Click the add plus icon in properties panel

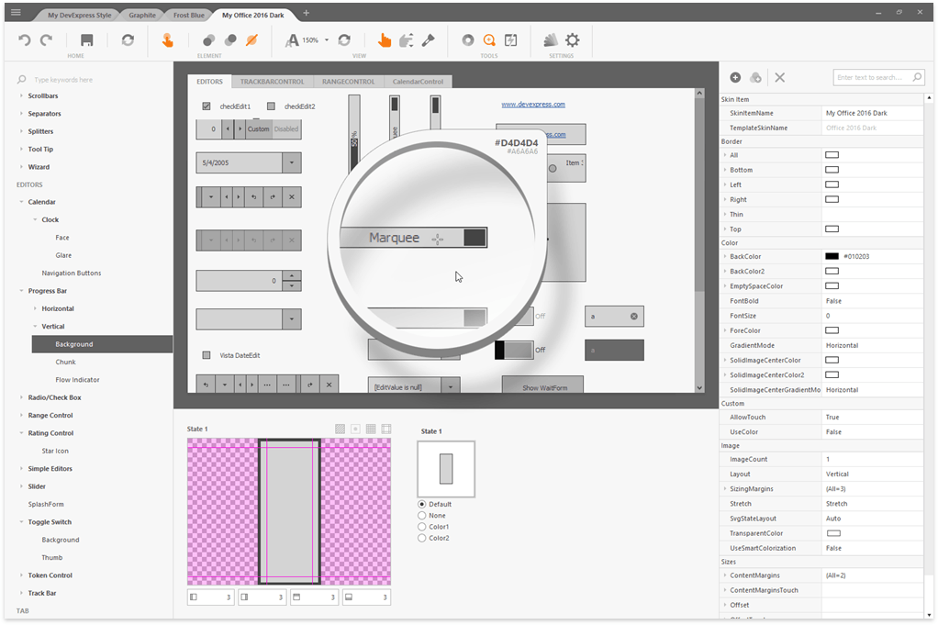tap(735, 78)
